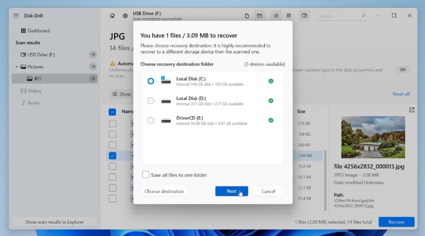The height and width of the screenshot is (236, 425).
Task: Click green check next to DriverCD (E:)
Action: tap(271, 120)
